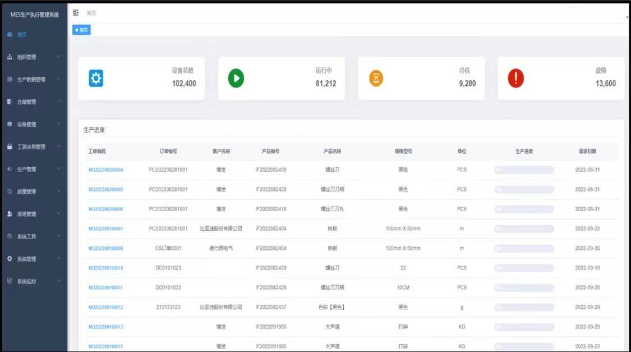Click product number IF2022082416
Image resolution: width=631 pixels, height=352 pixels.
point(271,209)
